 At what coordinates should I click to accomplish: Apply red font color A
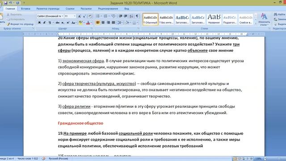[x=88, y=23]
